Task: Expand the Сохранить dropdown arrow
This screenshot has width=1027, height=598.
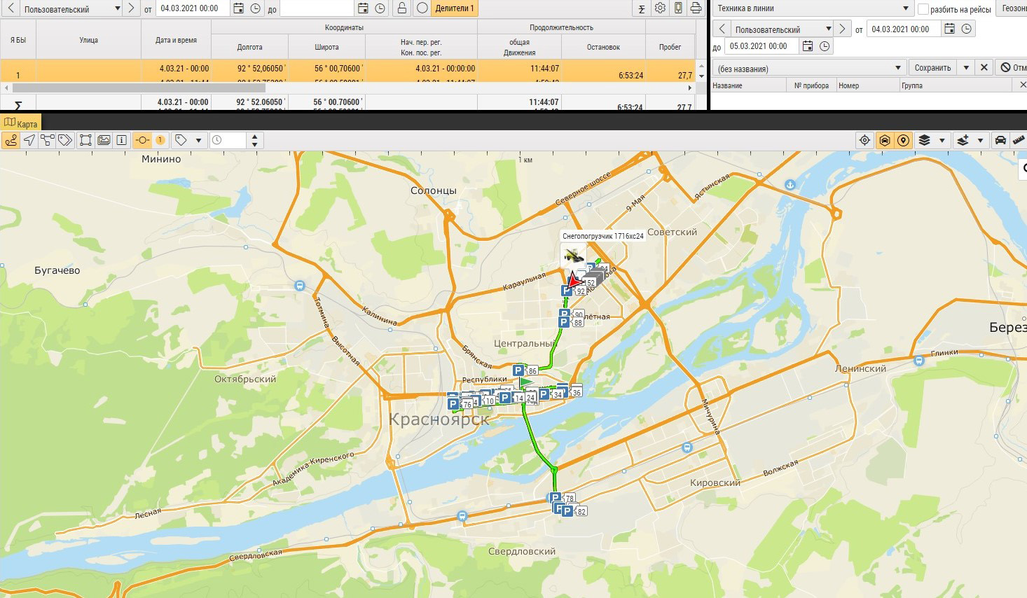Action: pos(966,68)
